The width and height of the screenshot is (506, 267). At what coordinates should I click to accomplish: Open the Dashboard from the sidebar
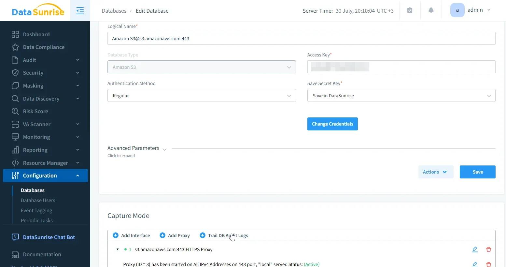tap(36, 34)
